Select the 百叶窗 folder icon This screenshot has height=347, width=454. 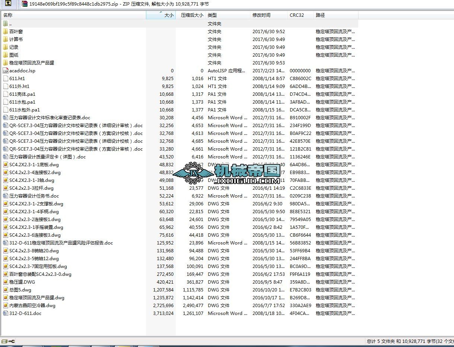pyautogui.click(x=5, y=31)
